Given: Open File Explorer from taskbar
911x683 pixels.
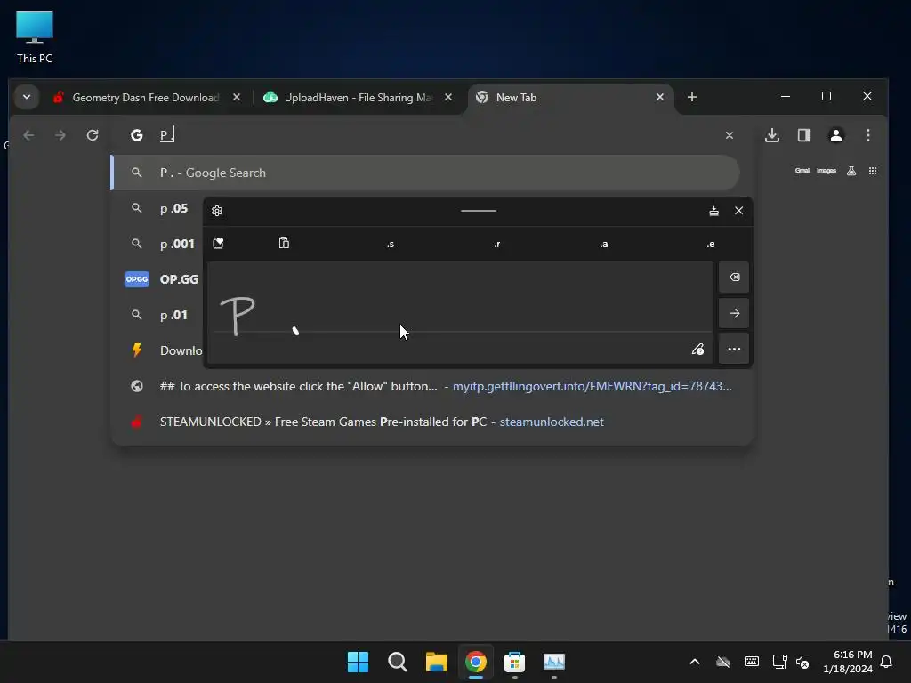Looking at the screenshot, I should [436, 662].
